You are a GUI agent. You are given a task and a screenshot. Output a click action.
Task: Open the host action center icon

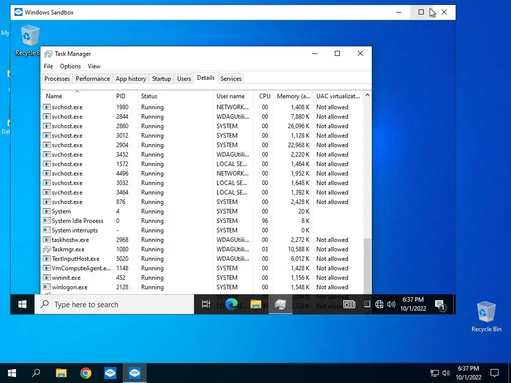coord(495,373)
